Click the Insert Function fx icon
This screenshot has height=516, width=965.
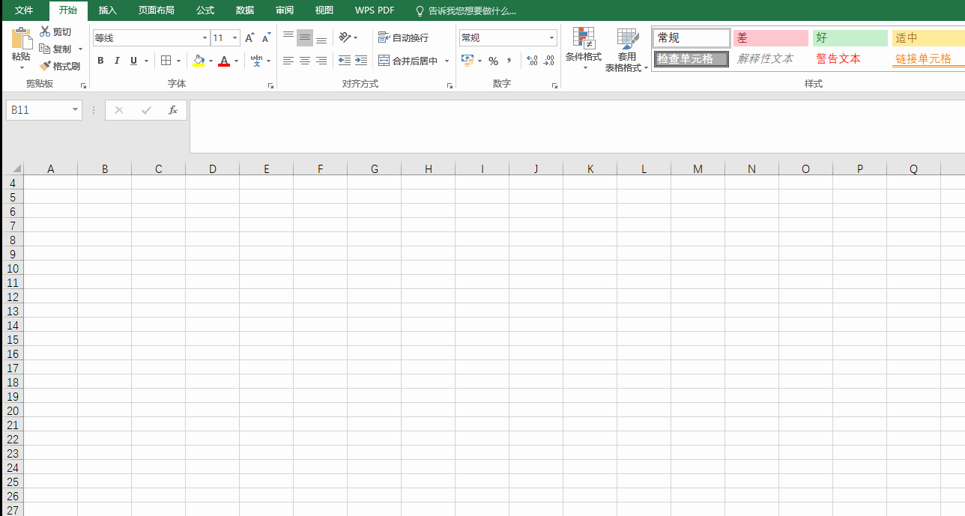[173, 110]
